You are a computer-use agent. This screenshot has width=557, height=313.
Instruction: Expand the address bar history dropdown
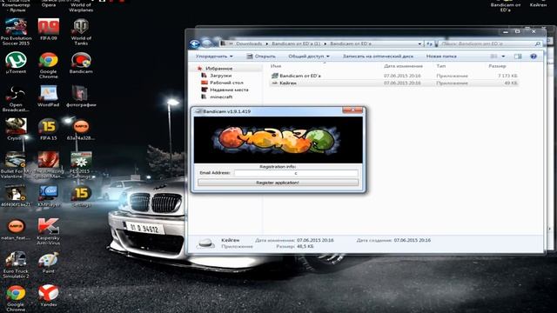tap(419, 43)
